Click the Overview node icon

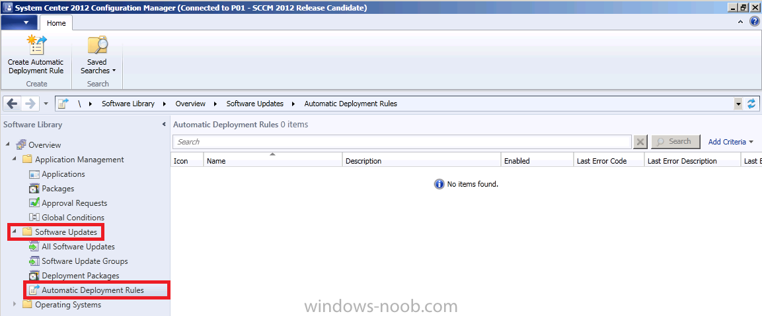click(x=21, y=144)
